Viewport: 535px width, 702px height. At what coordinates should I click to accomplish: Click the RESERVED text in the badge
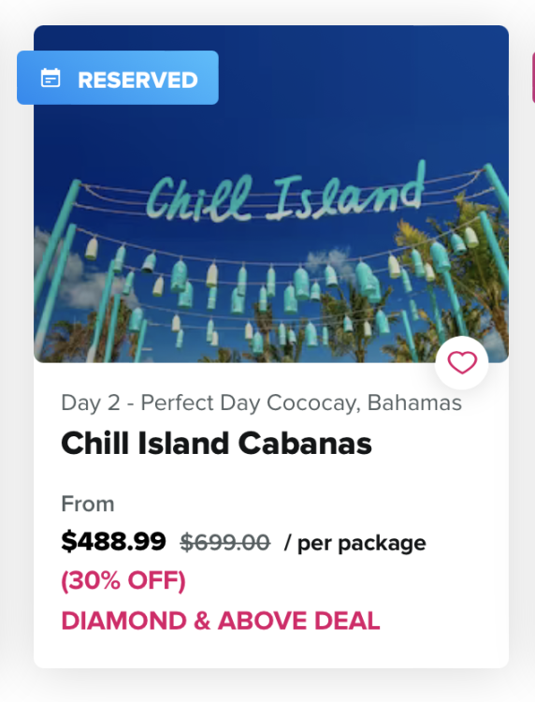tap(137, 80)
